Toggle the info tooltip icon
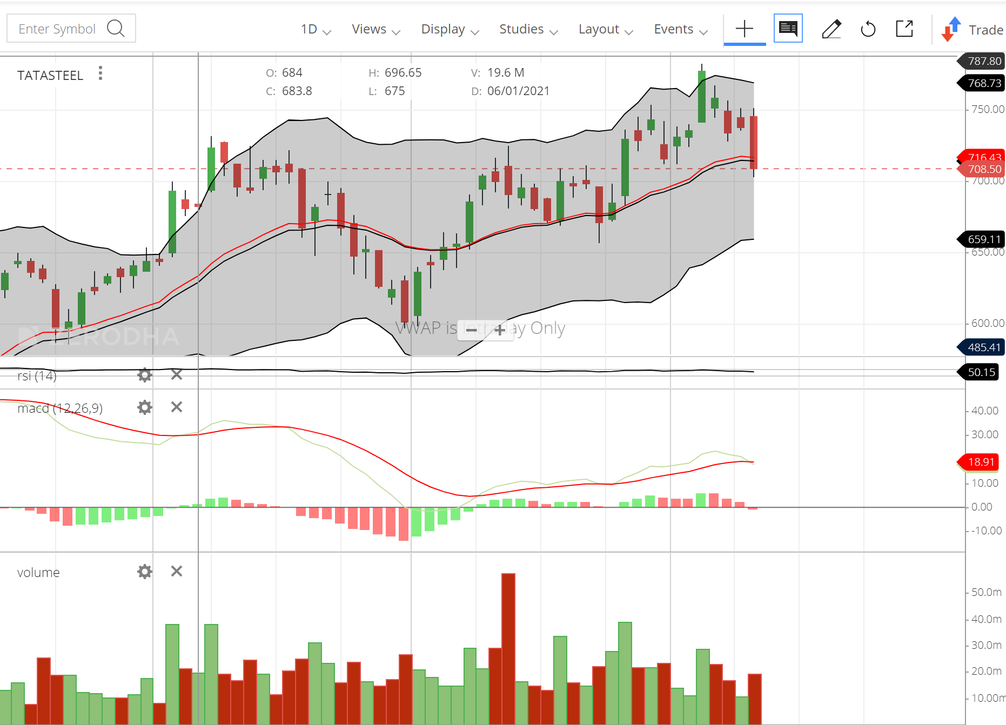Viewport: 1006px width, 725px height. tap(788, 28)
